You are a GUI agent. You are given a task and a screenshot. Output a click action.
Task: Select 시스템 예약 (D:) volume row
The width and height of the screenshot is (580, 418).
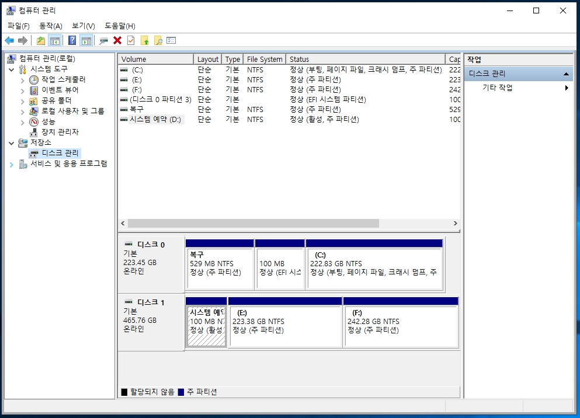click(289, 119)
